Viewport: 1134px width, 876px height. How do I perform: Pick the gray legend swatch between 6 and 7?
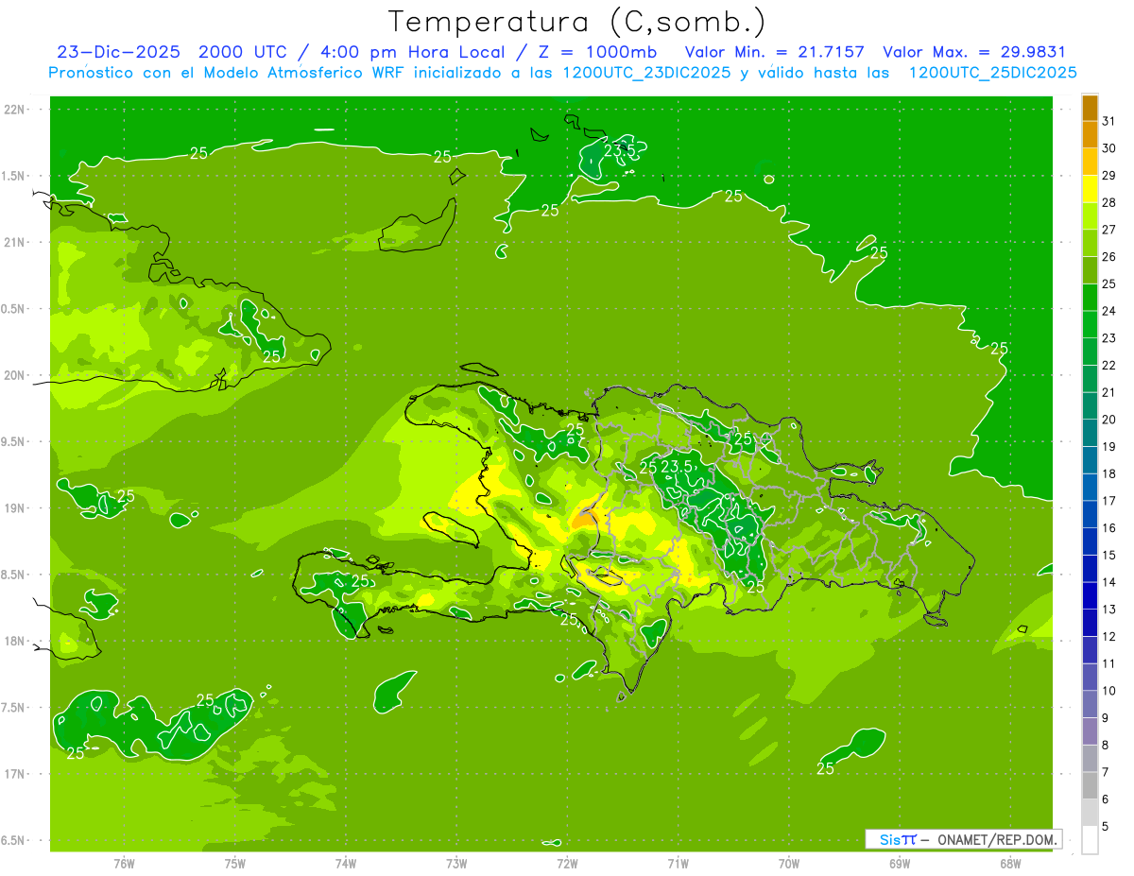pos(1090,785)
